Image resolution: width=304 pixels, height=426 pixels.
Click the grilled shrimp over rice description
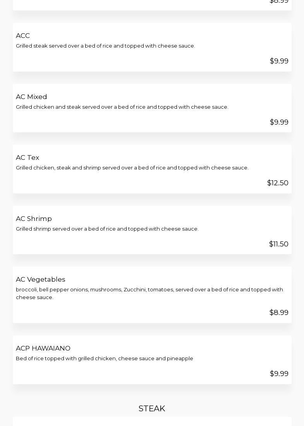click(x=107, y=229)
